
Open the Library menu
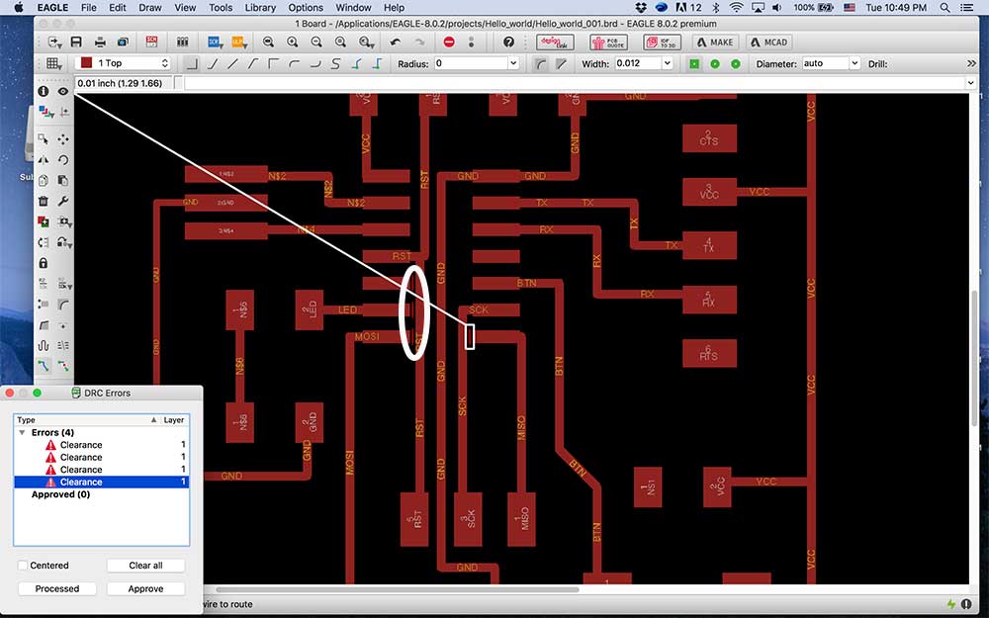click(x=260, y=8)
